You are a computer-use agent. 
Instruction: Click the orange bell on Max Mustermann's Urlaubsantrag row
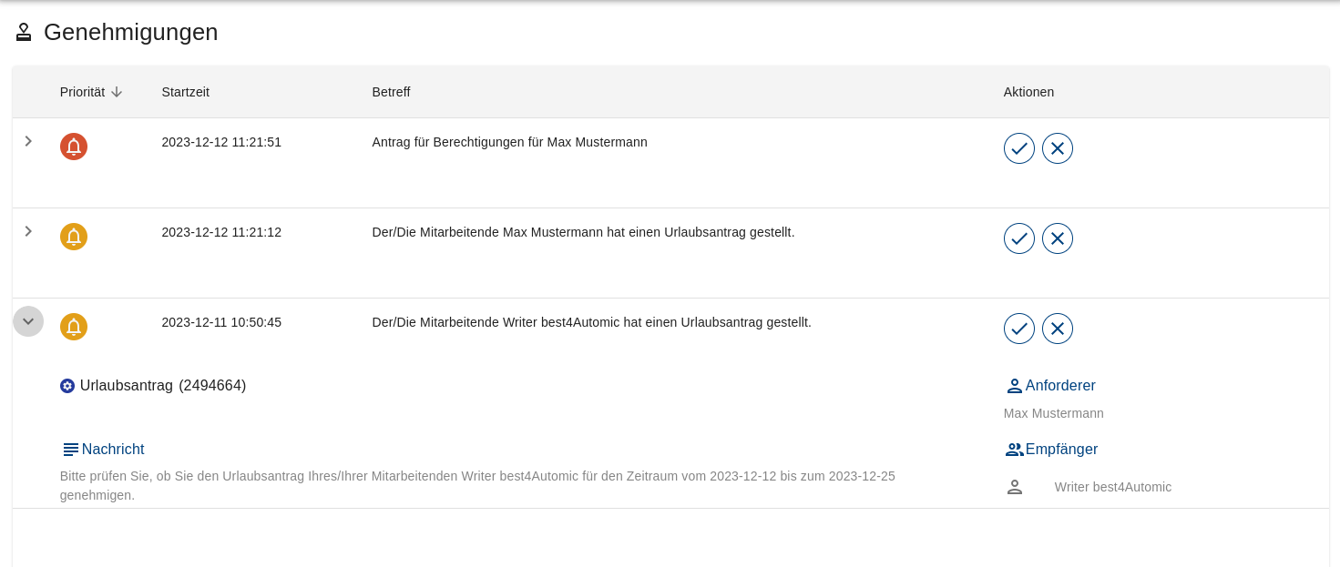(74, 237)
